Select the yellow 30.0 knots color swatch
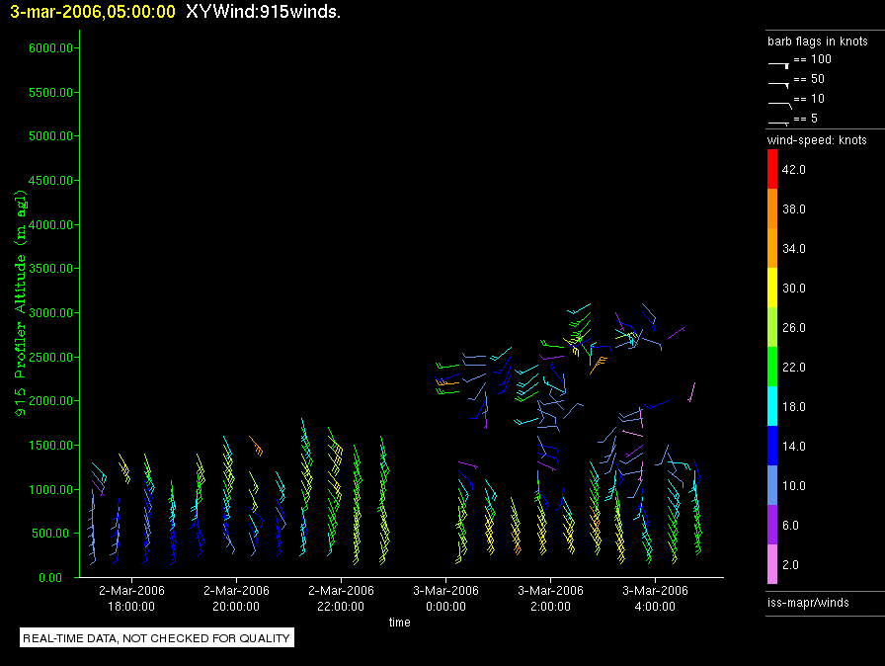Viewport: 885px width, 666px height. click(771, 288)
